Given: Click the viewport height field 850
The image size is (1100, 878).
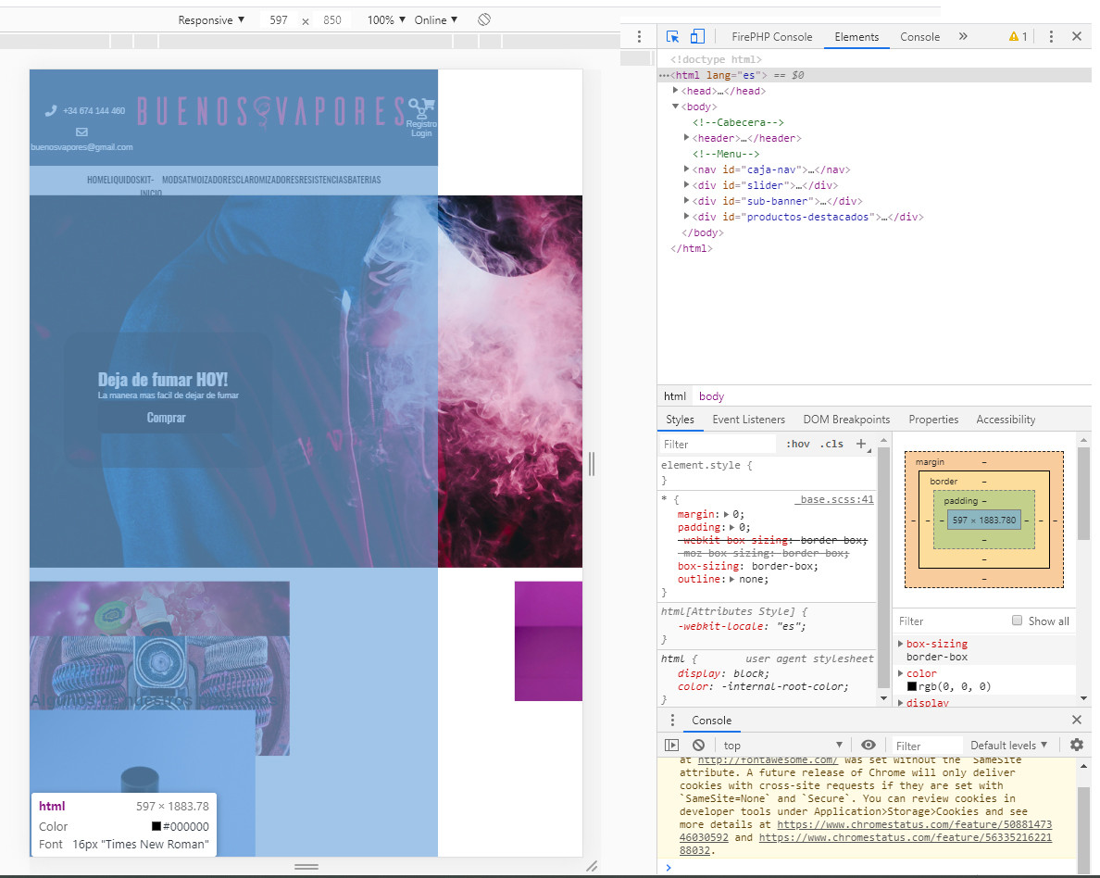Looking at the screenshot, I should (x=332, y=19).
